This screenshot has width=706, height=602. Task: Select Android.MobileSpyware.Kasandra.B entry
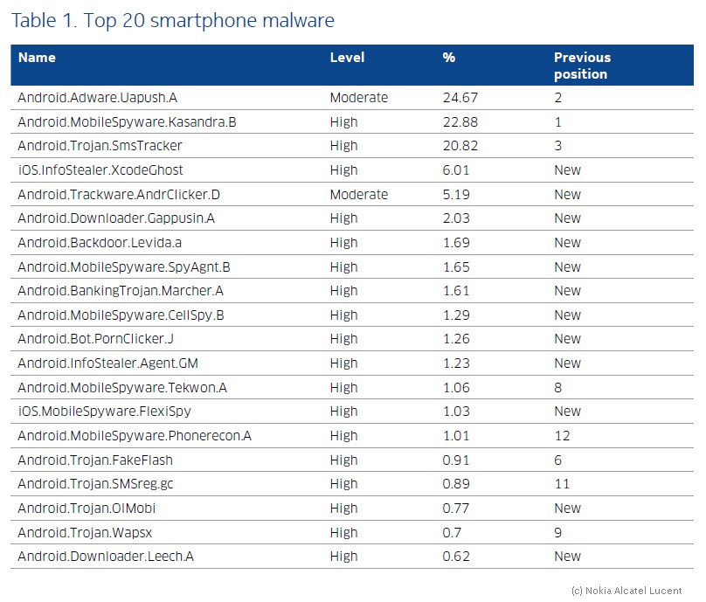tap(127, 122)
